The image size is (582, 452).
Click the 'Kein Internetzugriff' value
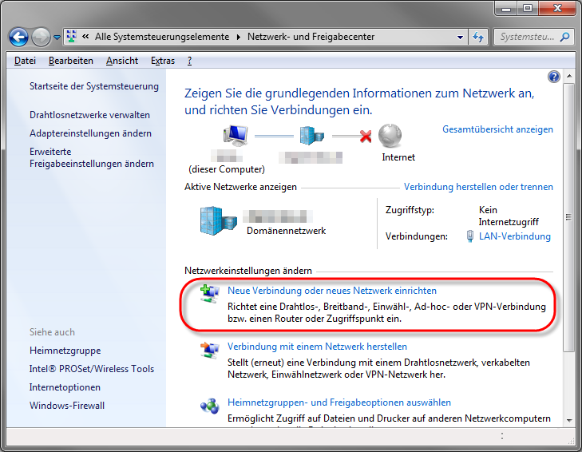(509, 216)
